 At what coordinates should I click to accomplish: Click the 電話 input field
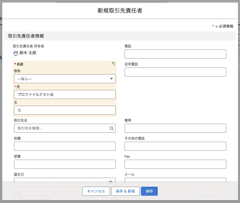click(175, 54)
